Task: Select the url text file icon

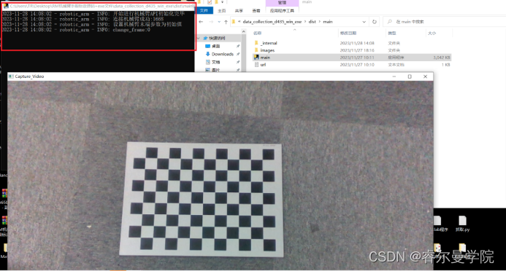Action: (x=256, y=65)
